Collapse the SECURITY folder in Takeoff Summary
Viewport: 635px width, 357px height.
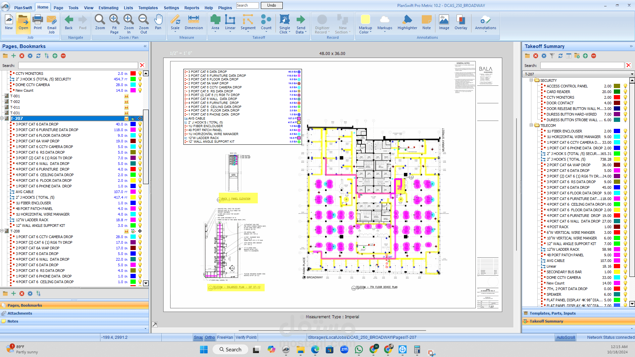(531, 80)
